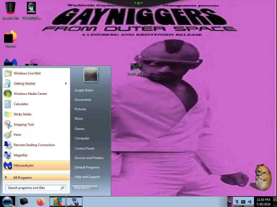This screenshot has height=207, width=277.
Task: Click the search magnifier icon in Start menu
Action: point(62,188)
